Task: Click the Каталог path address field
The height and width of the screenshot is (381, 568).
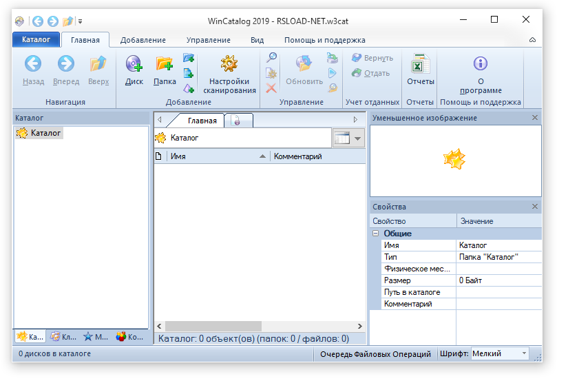Action: pyautogui.click(x=243, y=138)
